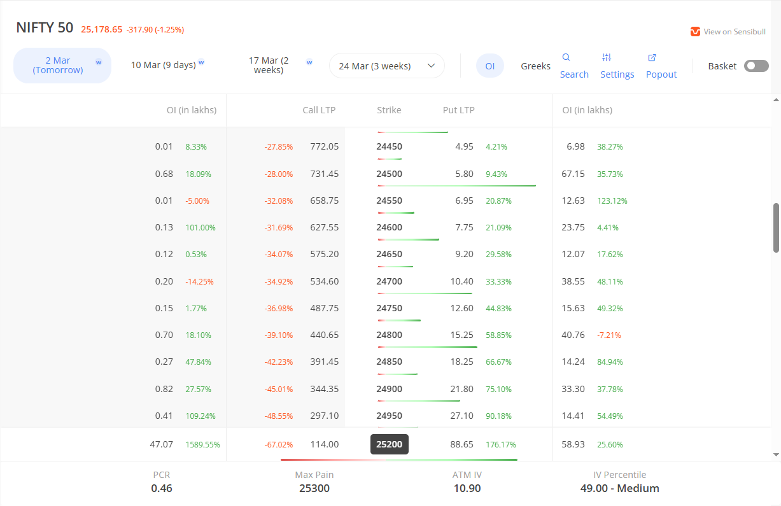Select the 2 Mar (Tomorrow) expiry tab

click(x=58, y=66)
